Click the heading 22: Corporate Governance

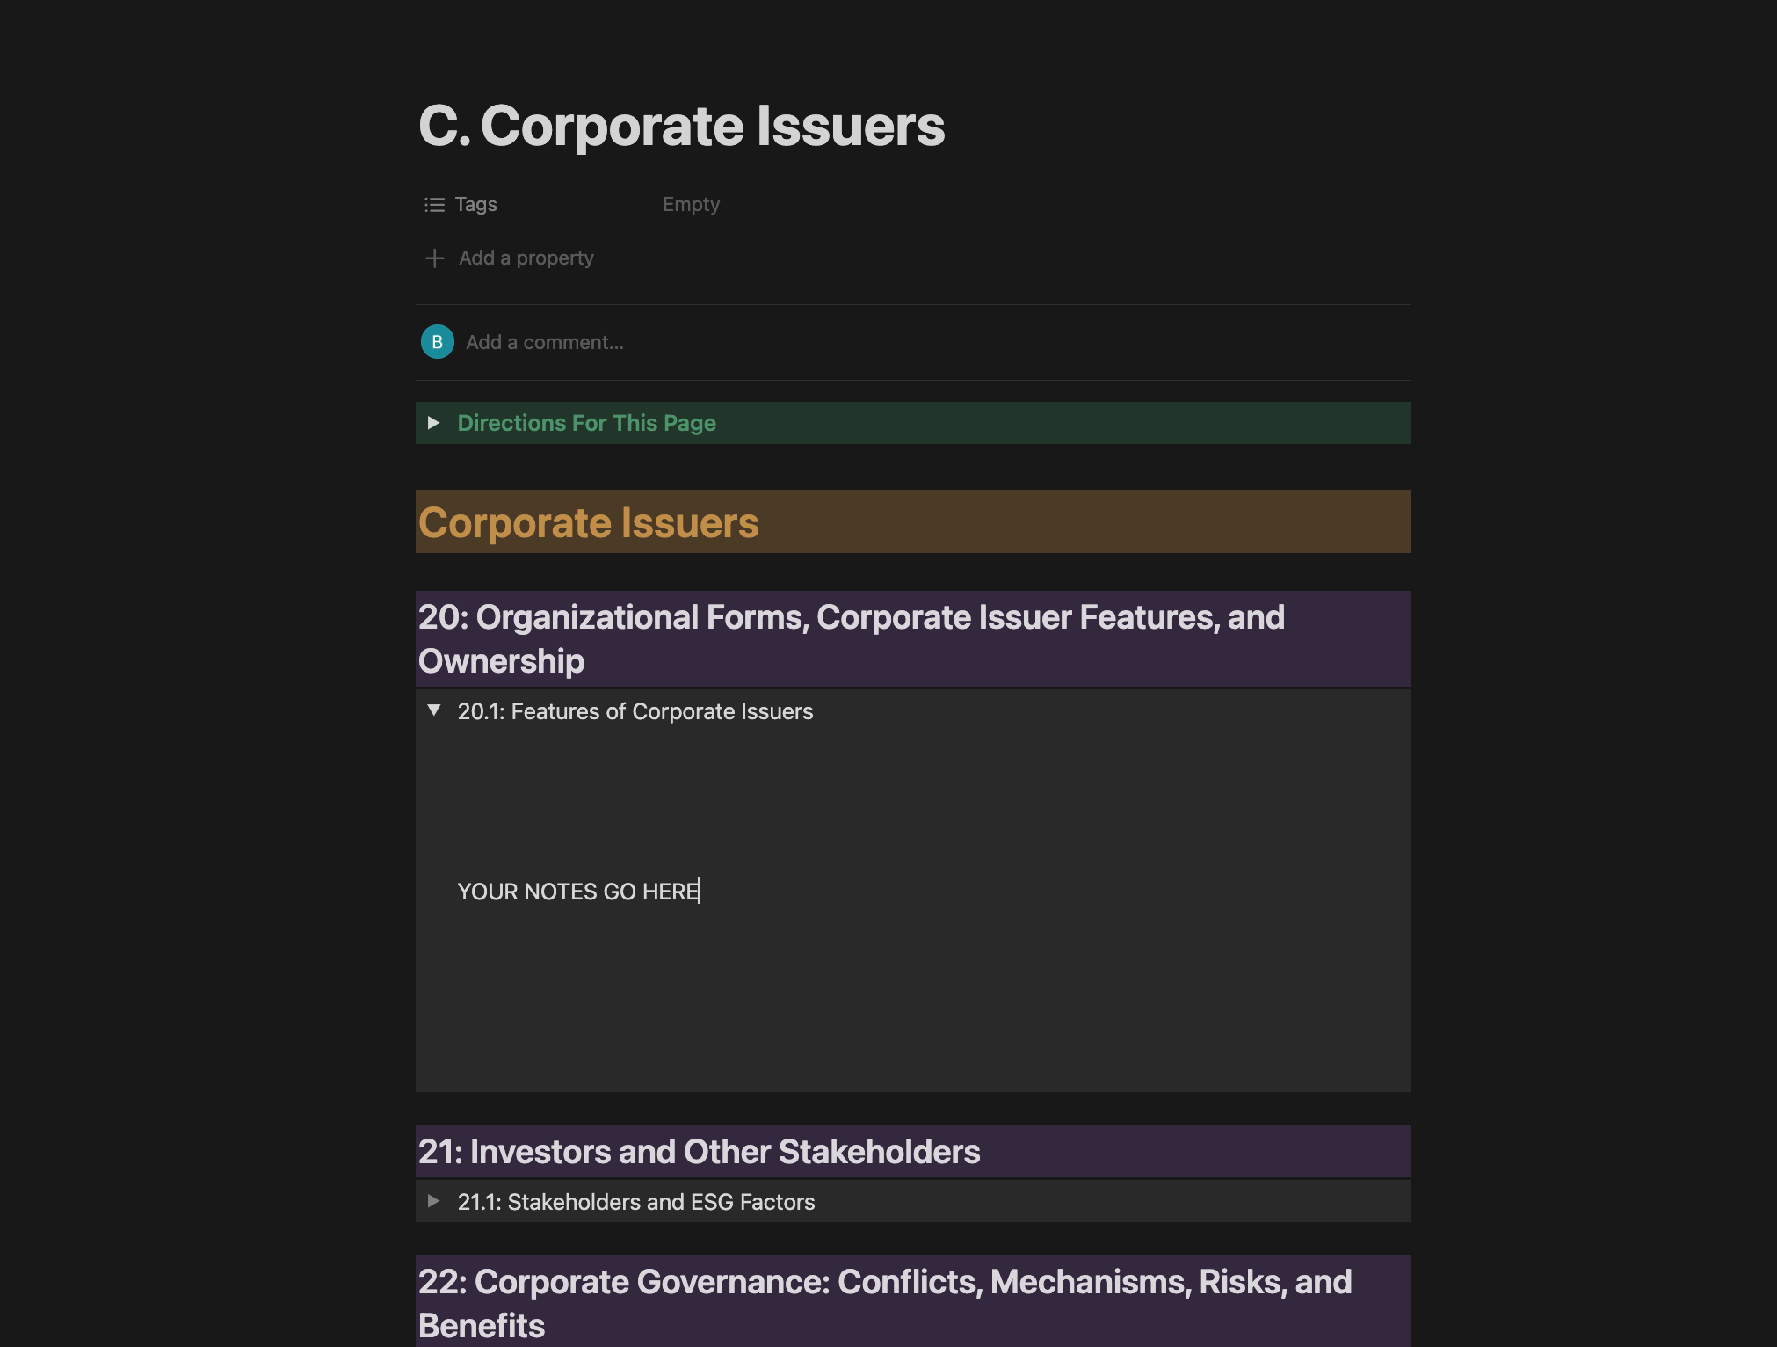click(884, 1302)
